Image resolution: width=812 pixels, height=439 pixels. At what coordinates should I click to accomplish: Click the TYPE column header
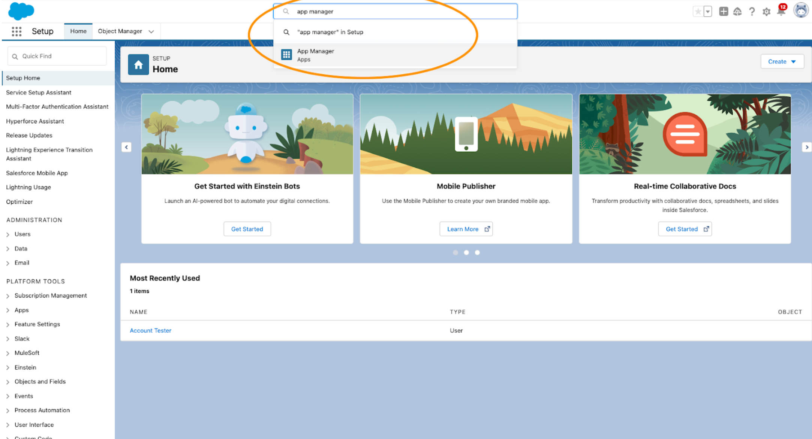[458, 312]
